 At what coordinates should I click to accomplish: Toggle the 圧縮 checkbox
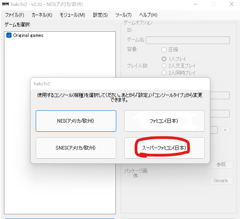pyautogui.click(x=164, y=50)
